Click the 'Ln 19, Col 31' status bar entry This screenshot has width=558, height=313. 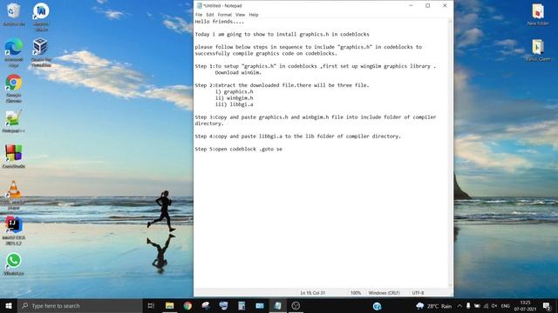(x=313, y=293)
